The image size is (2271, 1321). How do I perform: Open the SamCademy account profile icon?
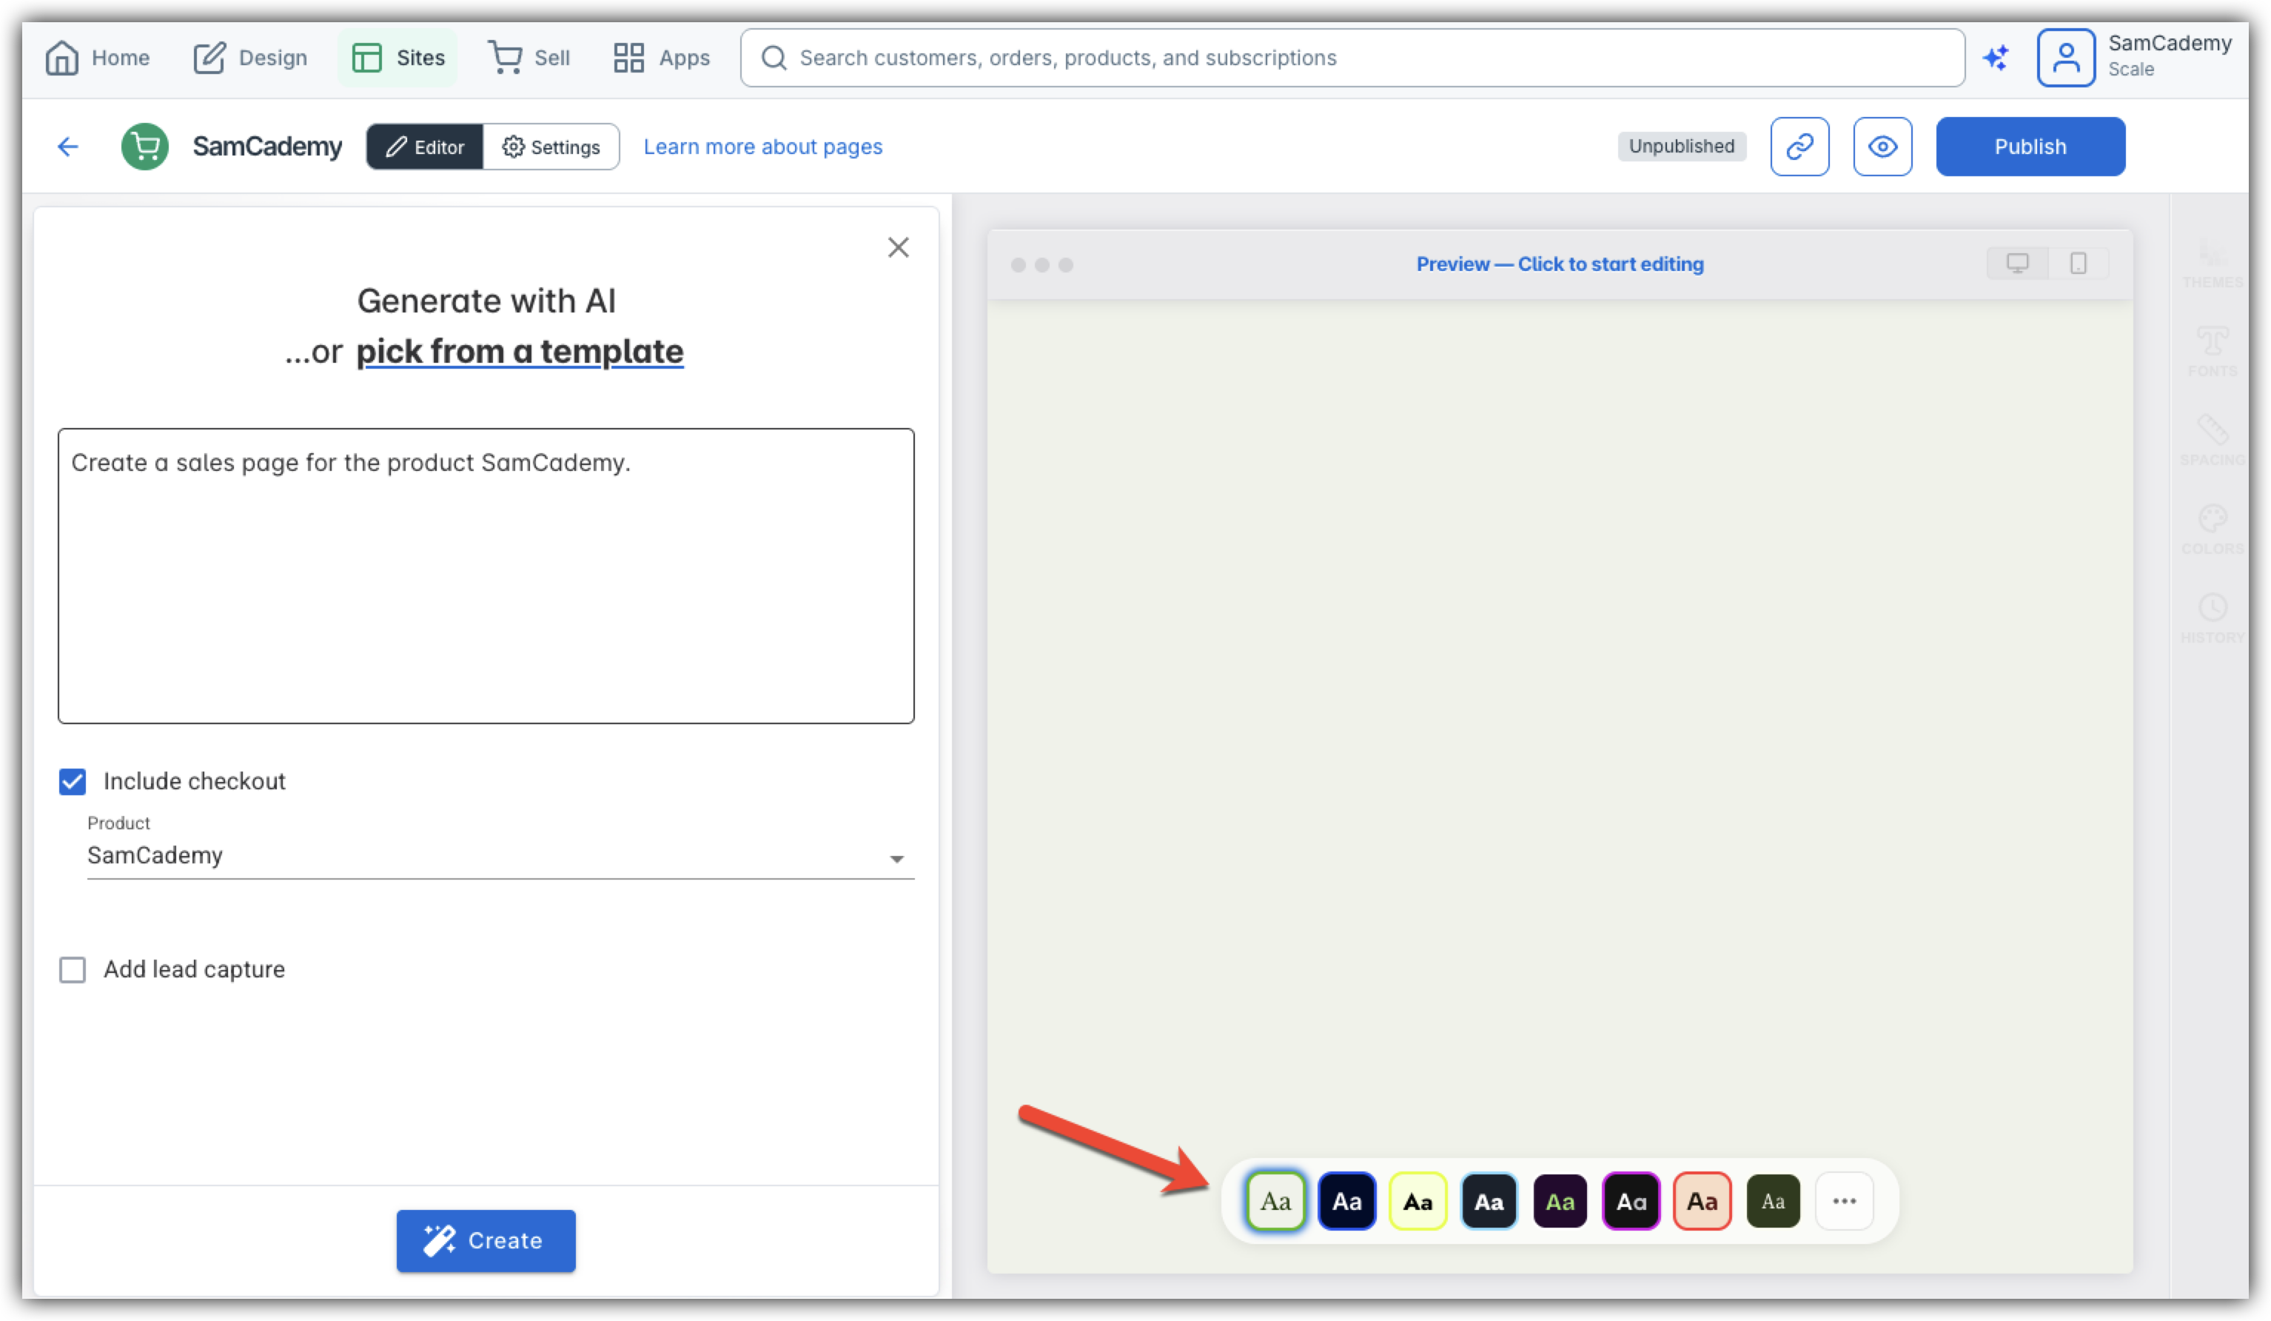pos(2065,58)
